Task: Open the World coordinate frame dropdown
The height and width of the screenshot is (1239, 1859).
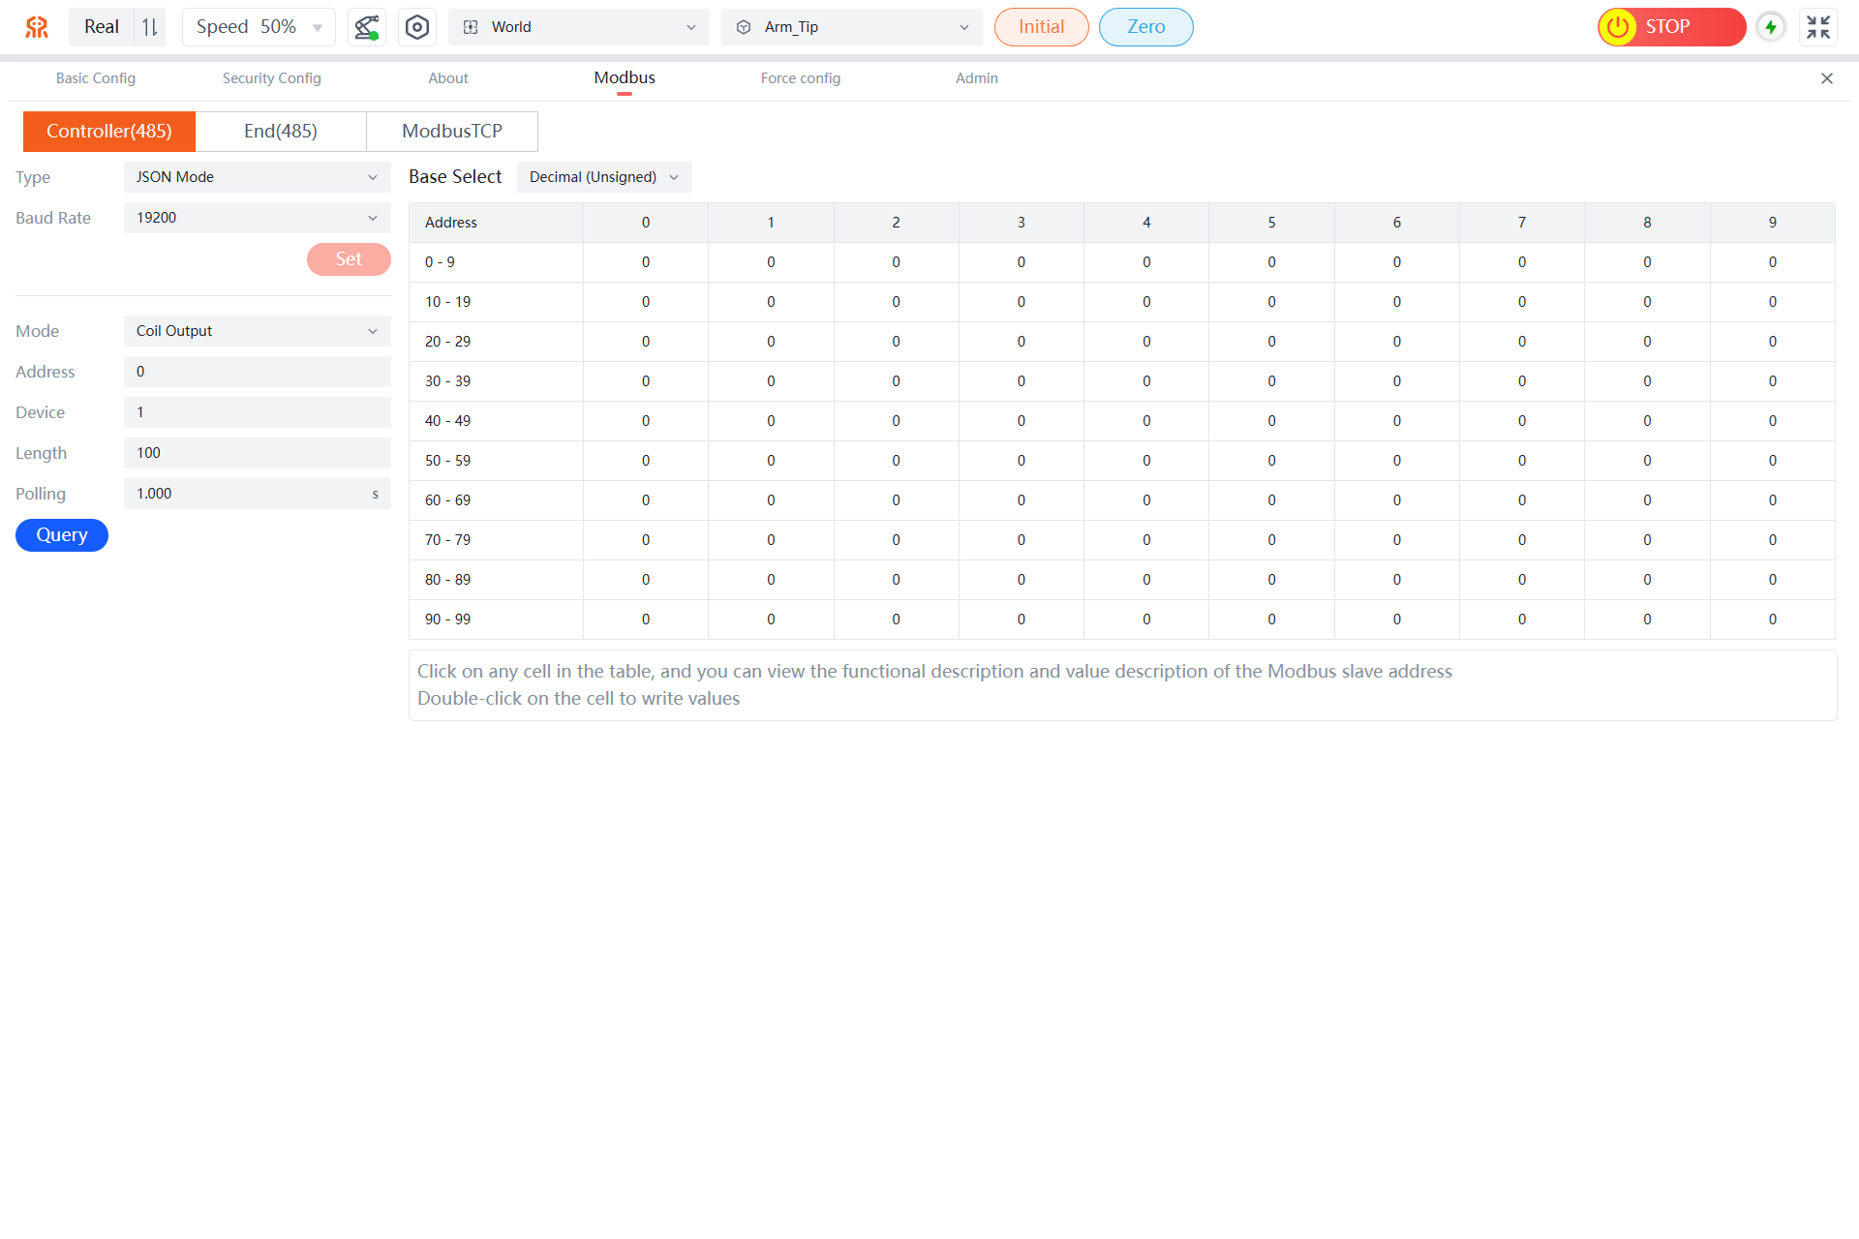Action: [x=578, y=27]
